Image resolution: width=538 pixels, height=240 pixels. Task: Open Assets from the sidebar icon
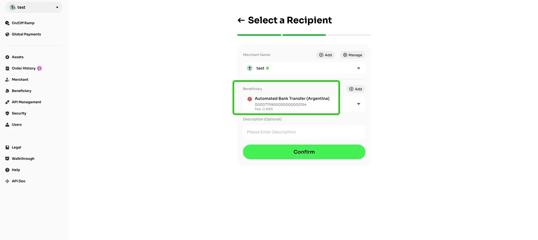[x=7, y=57]
